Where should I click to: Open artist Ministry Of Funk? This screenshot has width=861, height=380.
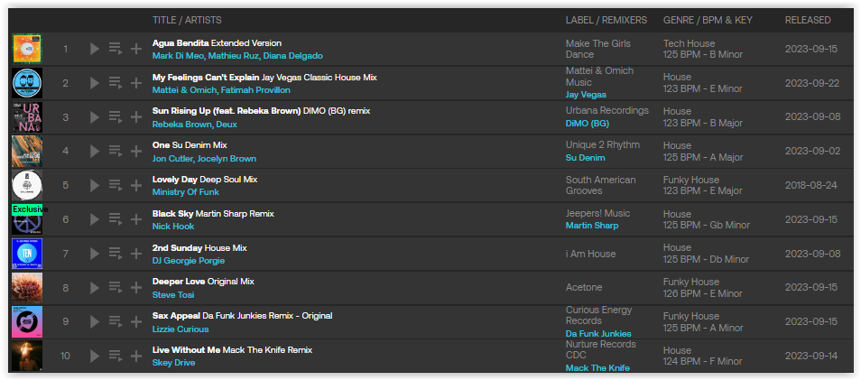tap(185, 192)
